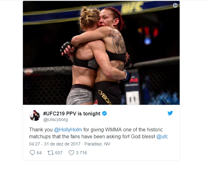This screenshot has height=169, width=206.
Task: Like the tweet with heart icon
Action: coord(71,153)
